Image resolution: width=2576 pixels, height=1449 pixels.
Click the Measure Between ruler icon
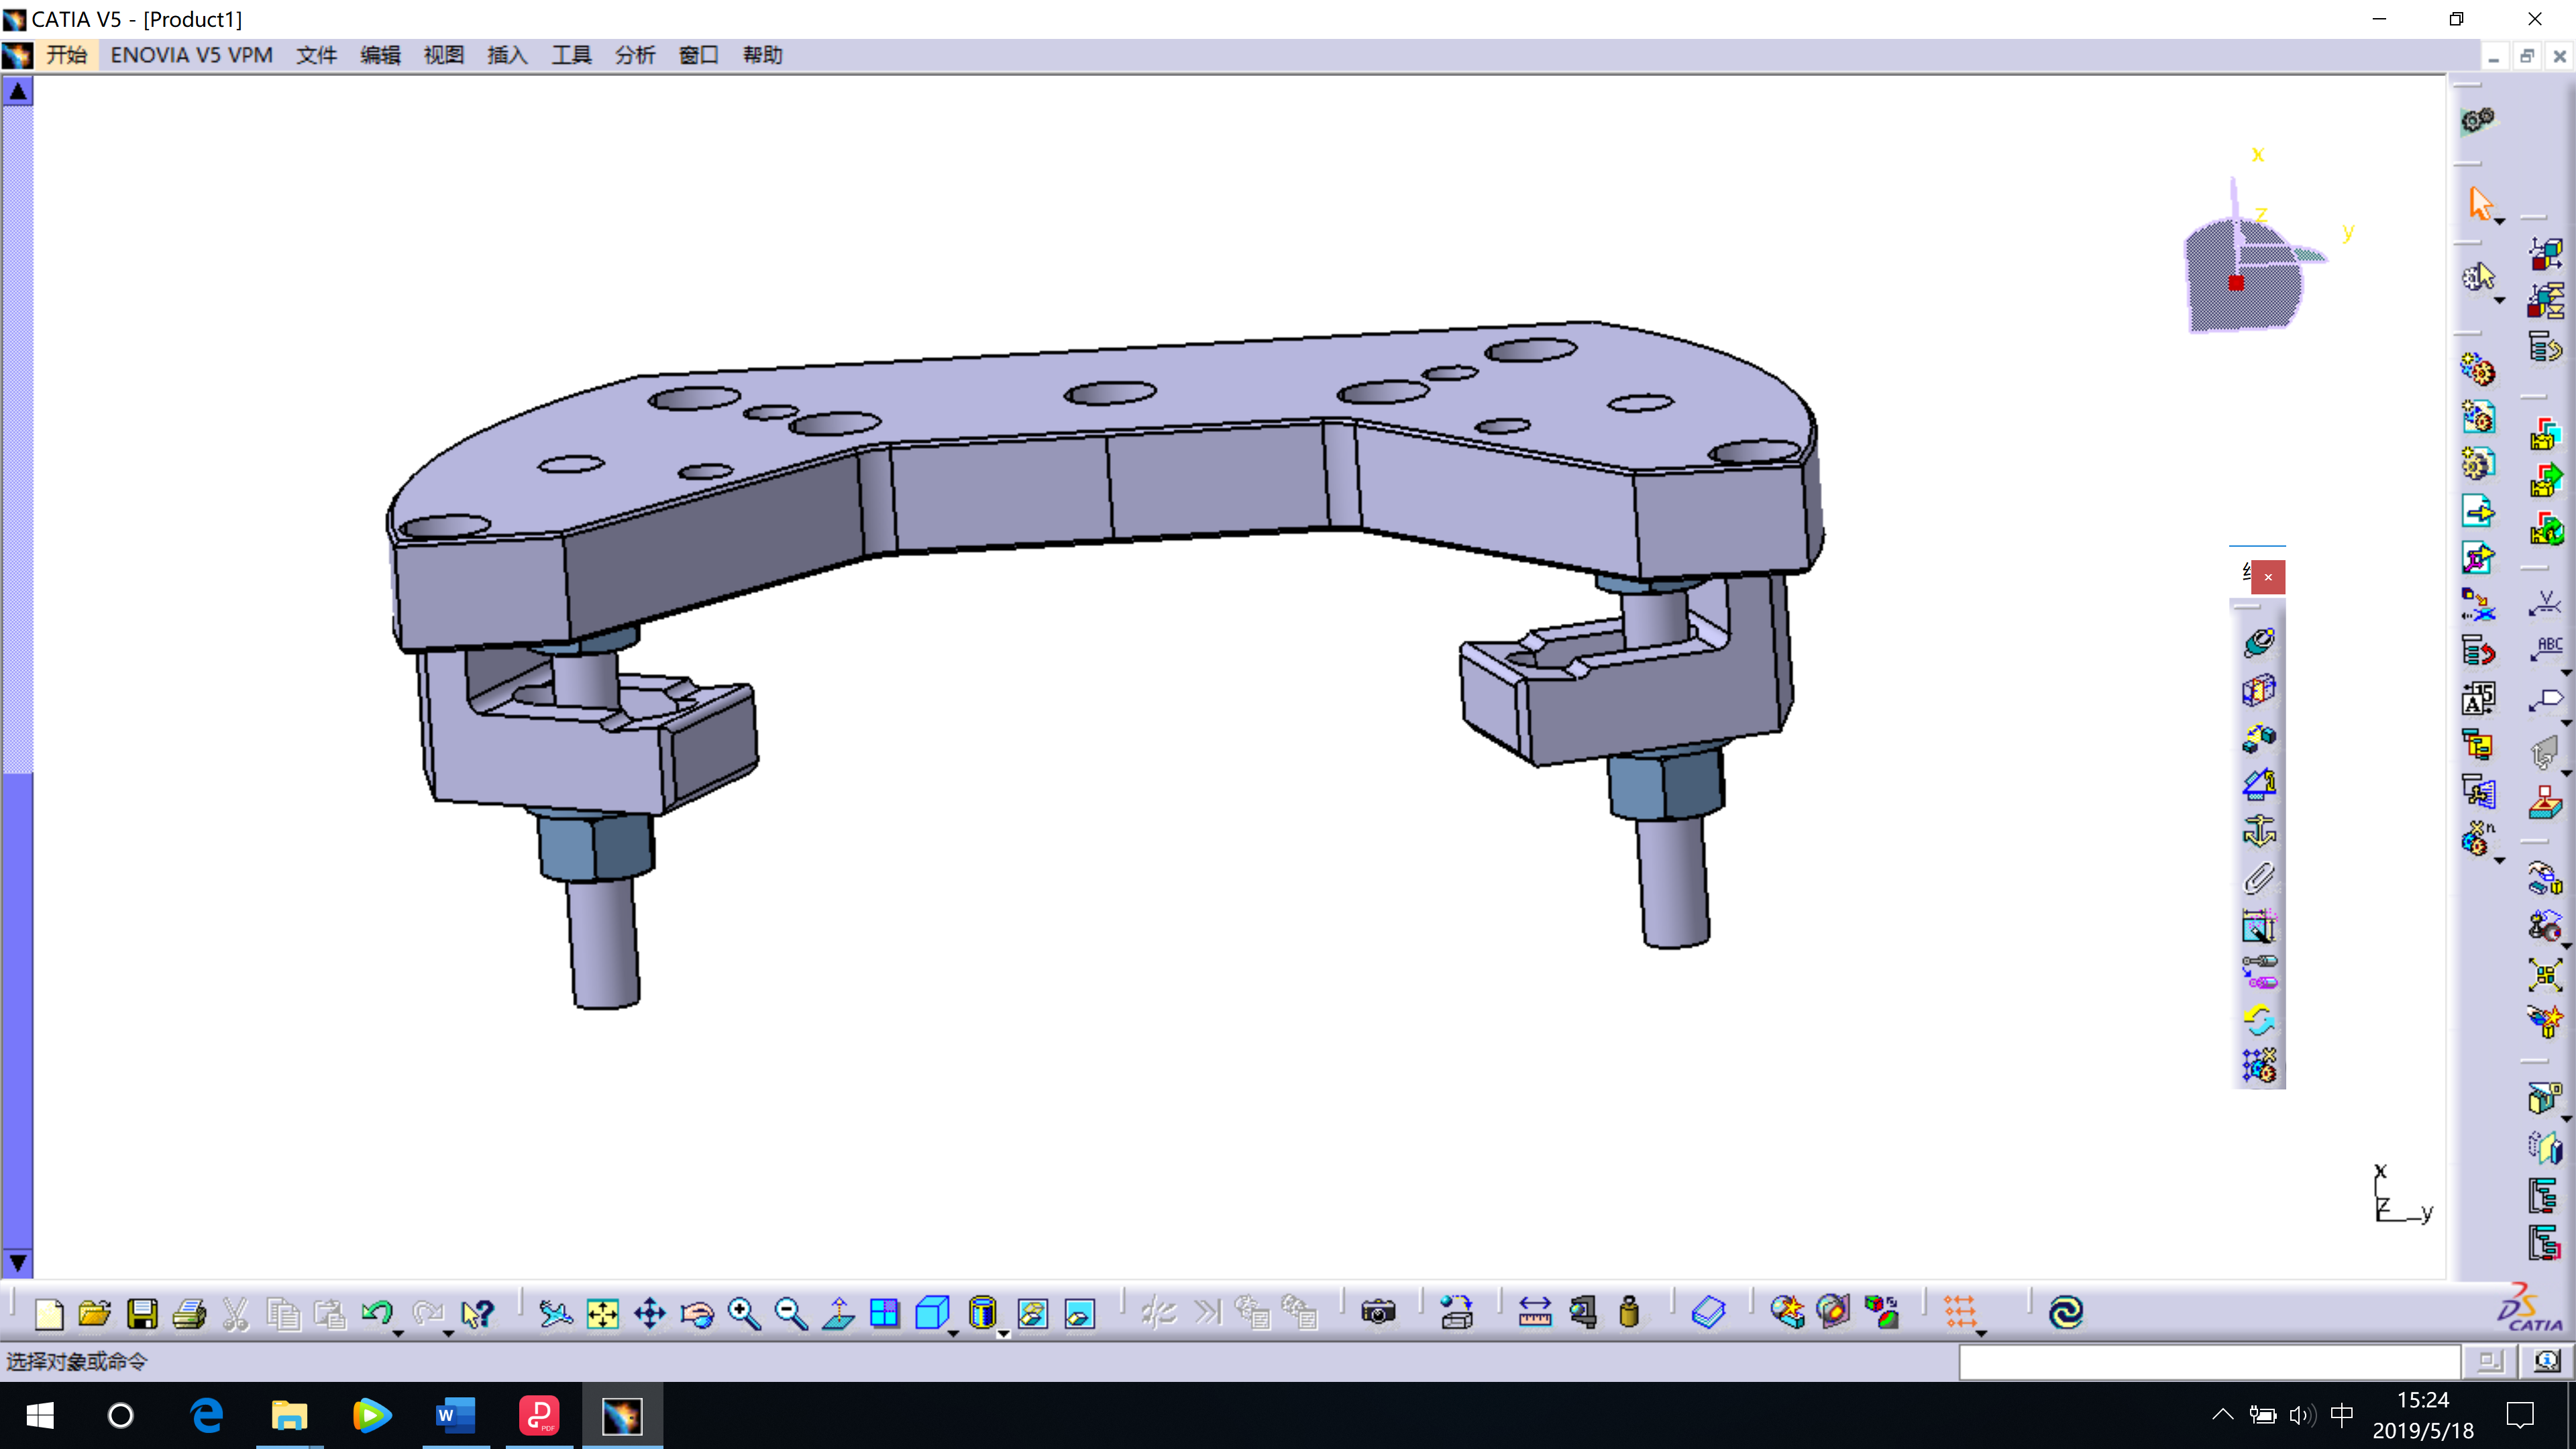tap(1534, 1313)
